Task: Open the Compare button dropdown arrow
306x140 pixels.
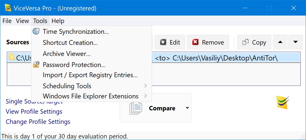Action: click(x=188, y=108)
